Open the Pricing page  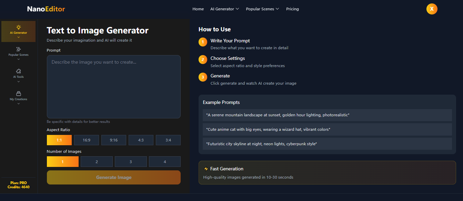coord(292,9)
